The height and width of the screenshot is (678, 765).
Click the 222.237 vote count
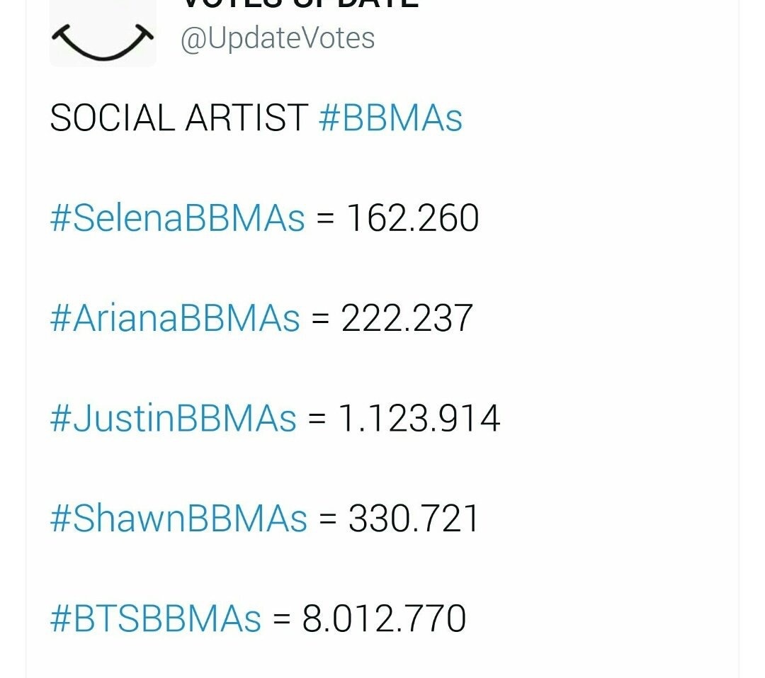click(x=407, y=317)
